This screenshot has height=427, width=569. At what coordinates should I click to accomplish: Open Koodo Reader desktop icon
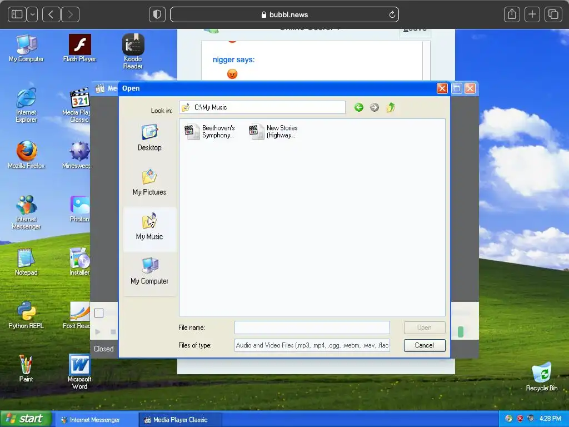(133, 52)
